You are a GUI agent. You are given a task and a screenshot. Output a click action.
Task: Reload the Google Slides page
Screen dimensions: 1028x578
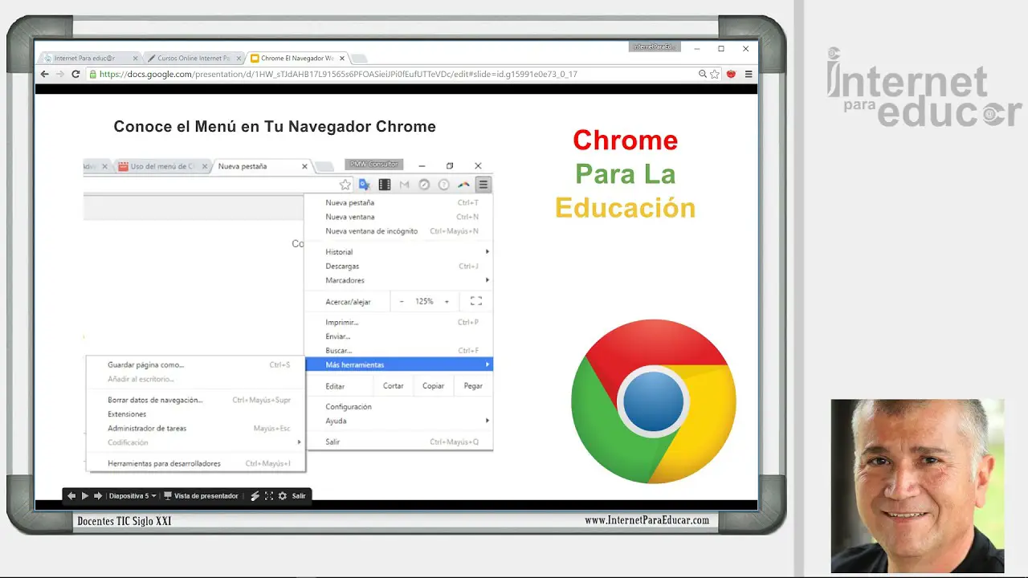pyautogui.click(x=75, y=74)
